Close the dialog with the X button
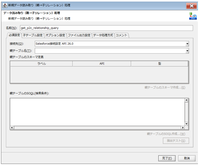The image size is (200, 166). [x=191, y=6]
